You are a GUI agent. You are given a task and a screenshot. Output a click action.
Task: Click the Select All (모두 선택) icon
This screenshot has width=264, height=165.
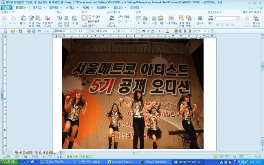[38, 18]
